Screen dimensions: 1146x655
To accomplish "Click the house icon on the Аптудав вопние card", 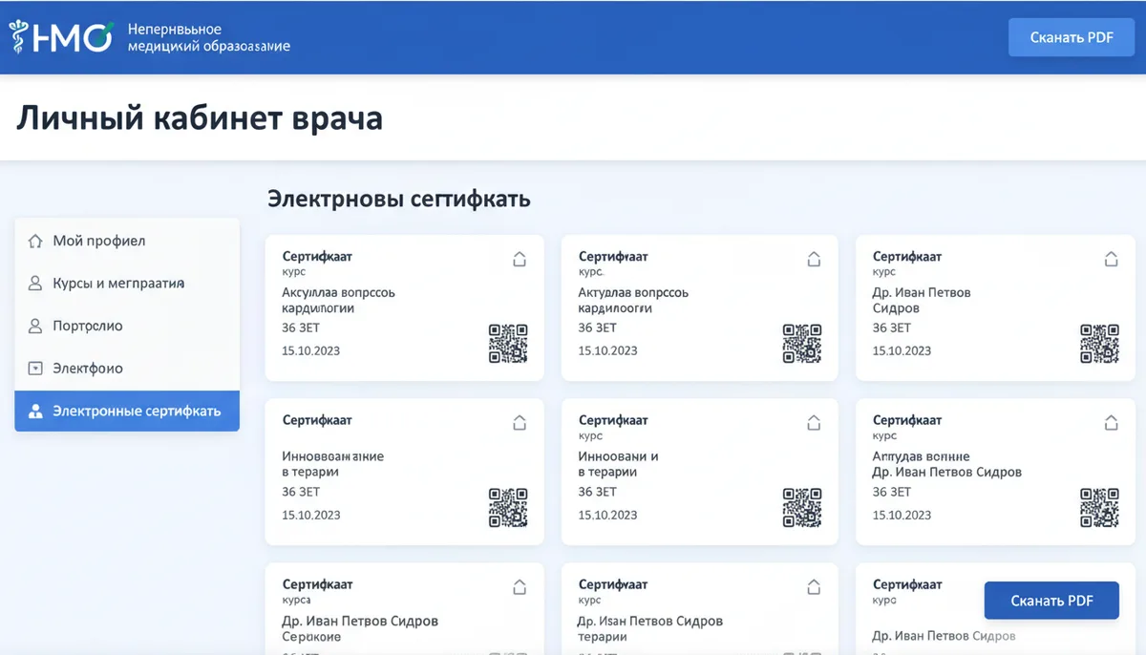I will [x=1111, y=421].
